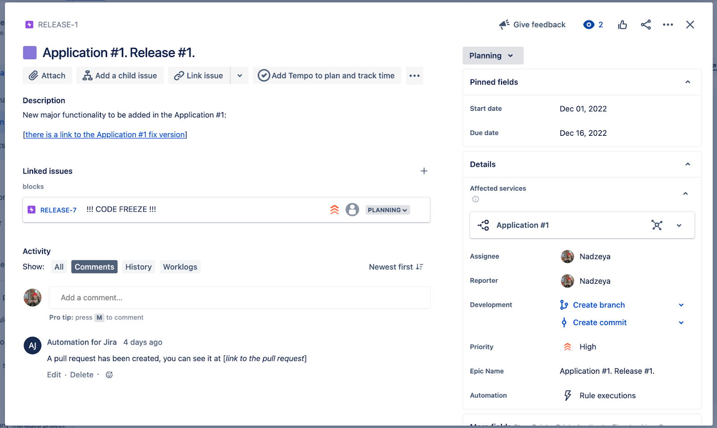
Task: Open the Application #1 fix version link
Action: point(105,134)
